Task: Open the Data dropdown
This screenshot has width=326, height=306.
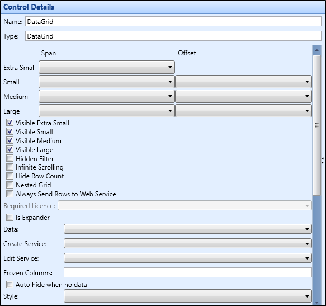Action: pos(188,229)
